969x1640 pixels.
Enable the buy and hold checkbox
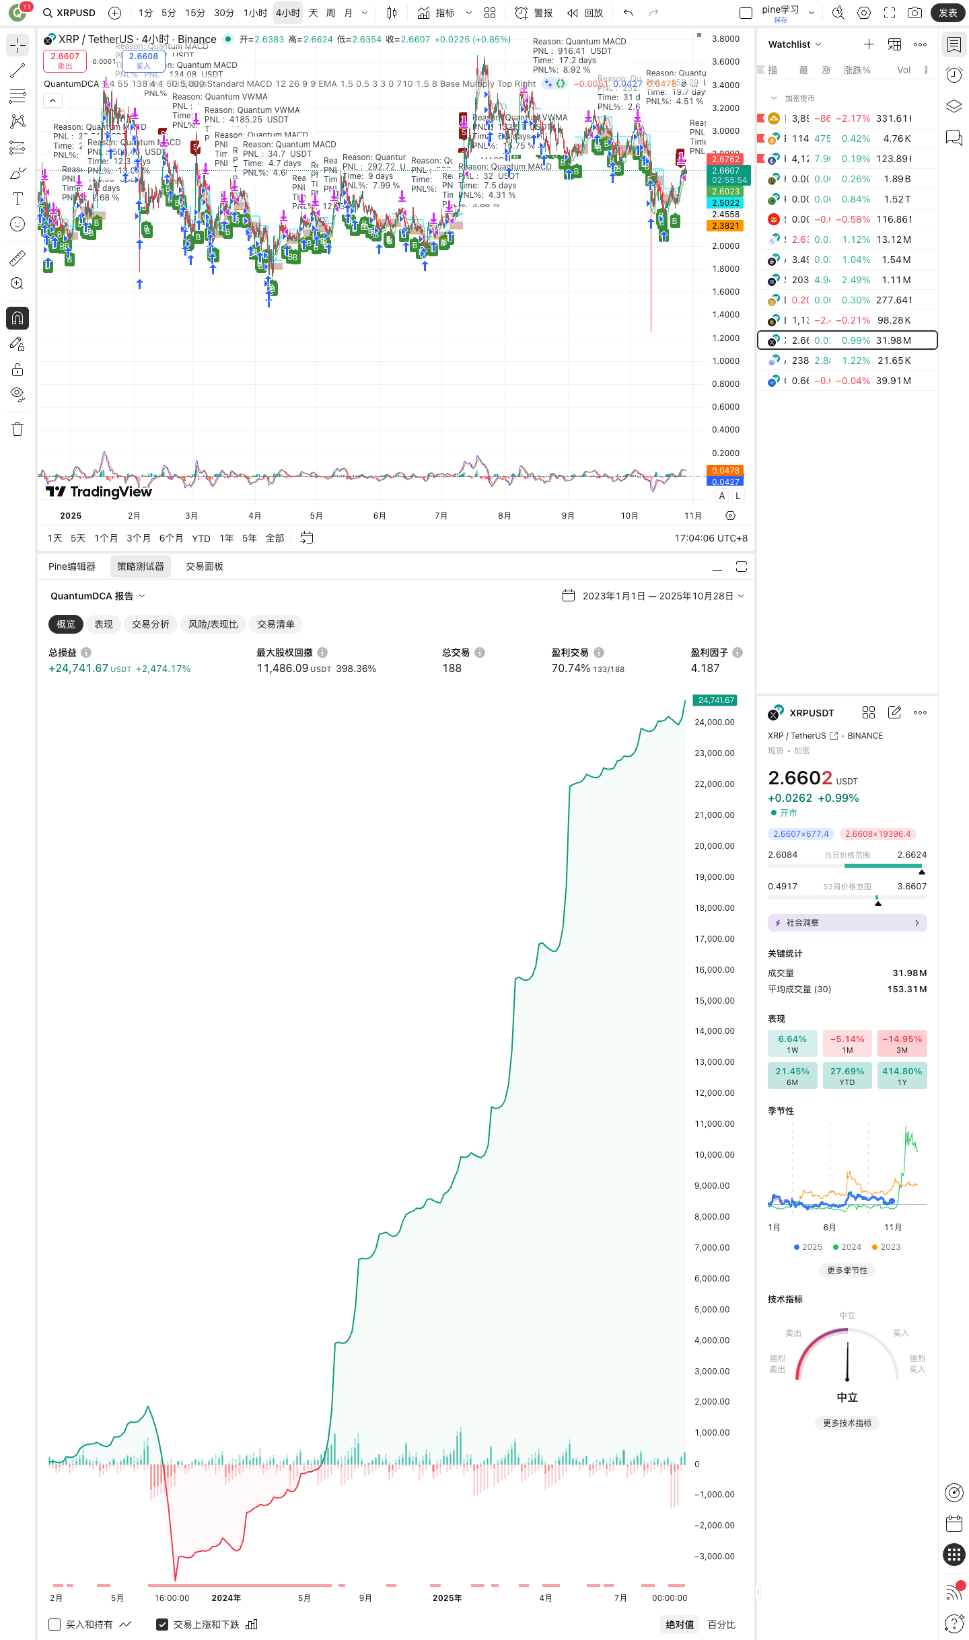pos(55,1624)
